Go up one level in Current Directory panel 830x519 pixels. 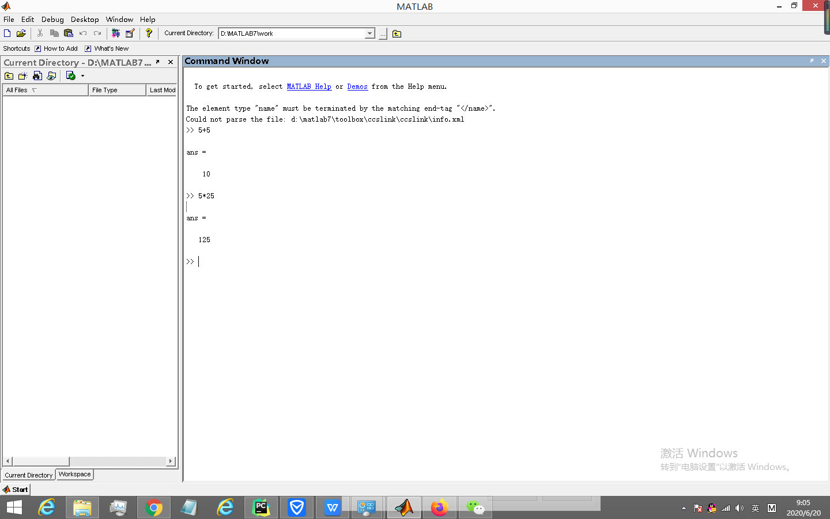pyautogui.click(x=9, y=76)
